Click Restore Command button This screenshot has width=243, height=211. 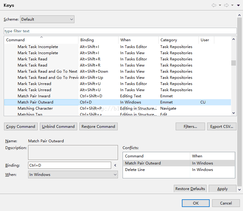98,126
